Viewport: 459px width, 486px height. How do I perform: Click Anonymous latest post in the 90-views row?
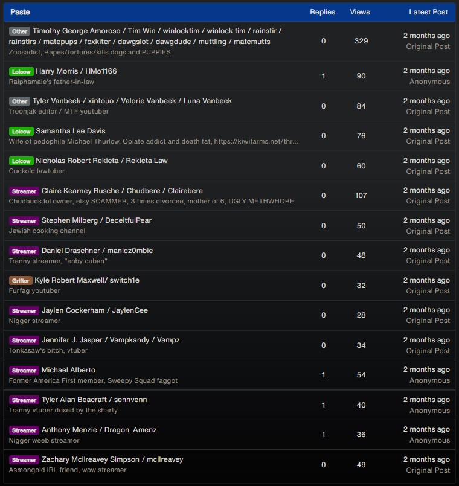429,82
